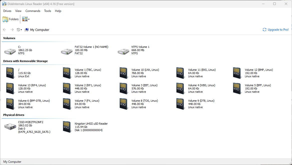Click the Linux Ext filesystem label

[x=24, y=76]
